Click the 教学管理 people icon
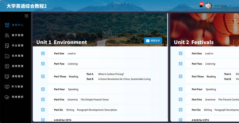 [x=7, y=35]
